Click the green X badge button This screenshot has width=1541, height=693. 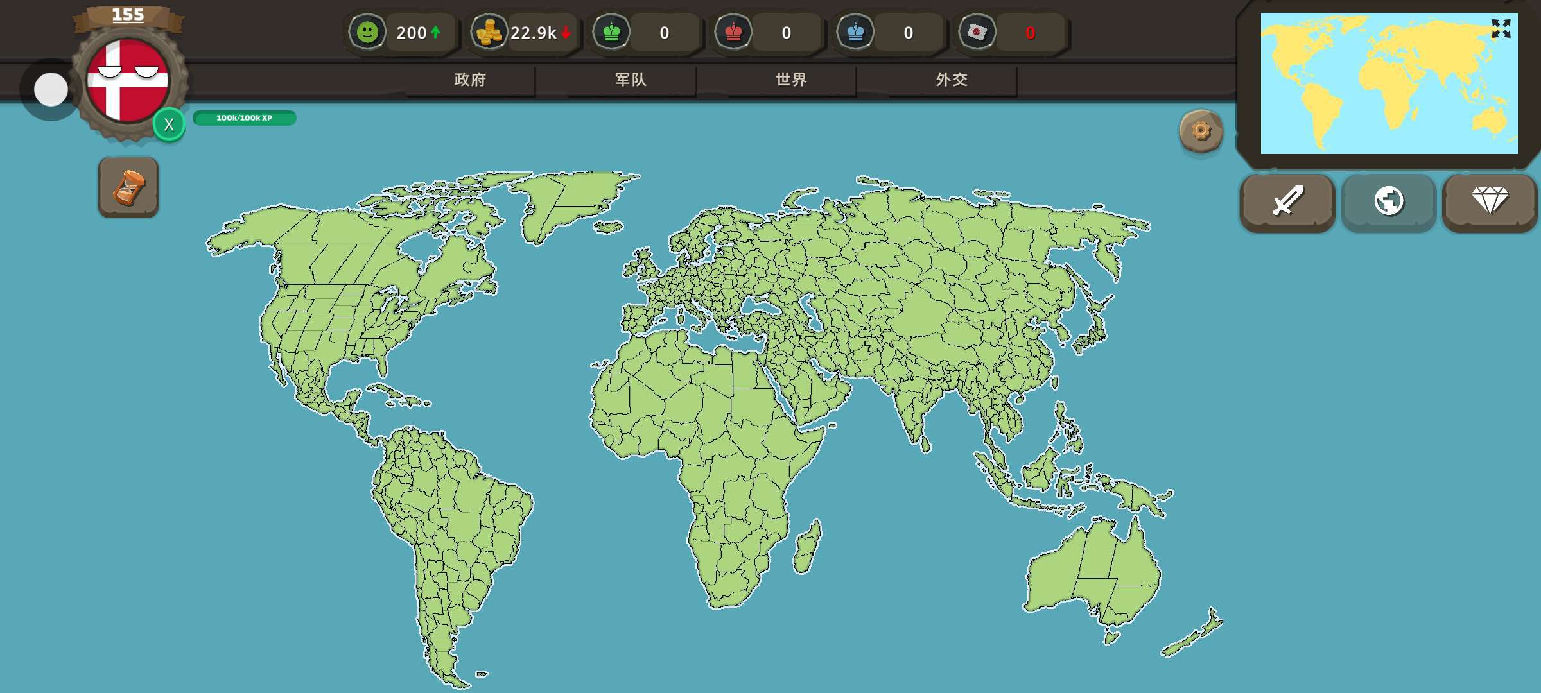tap(169, 124)
